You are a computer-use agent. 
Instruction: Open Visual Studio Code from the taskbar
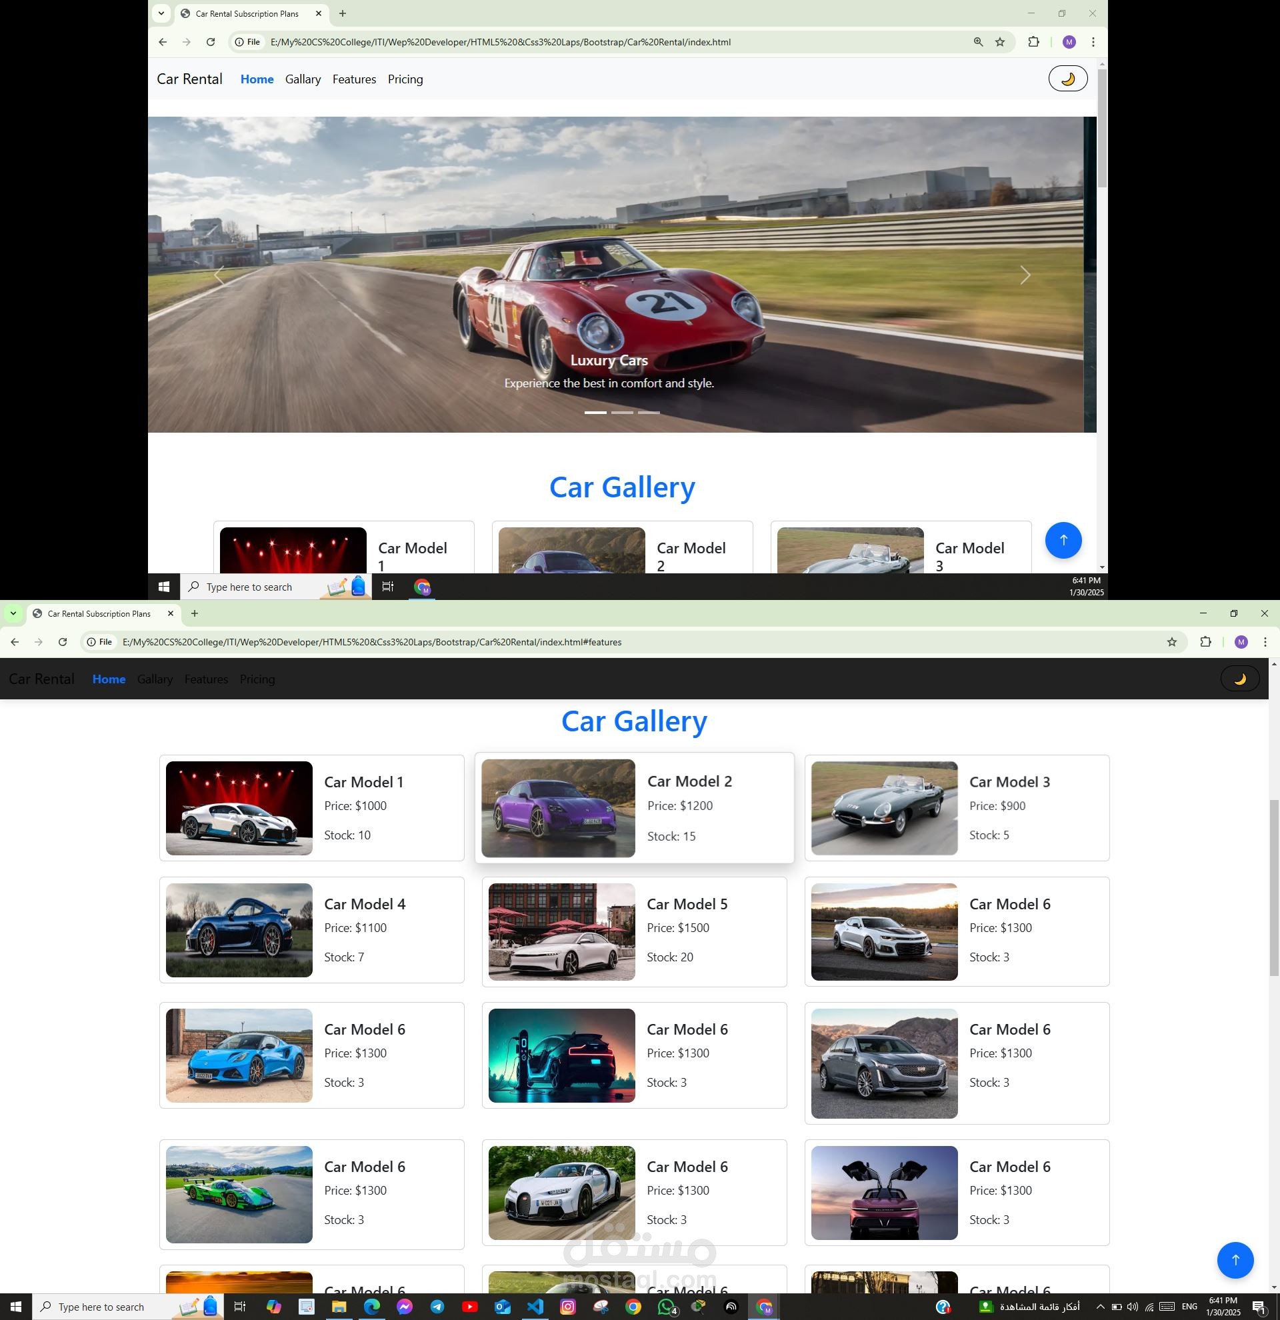coord(535,1307)
